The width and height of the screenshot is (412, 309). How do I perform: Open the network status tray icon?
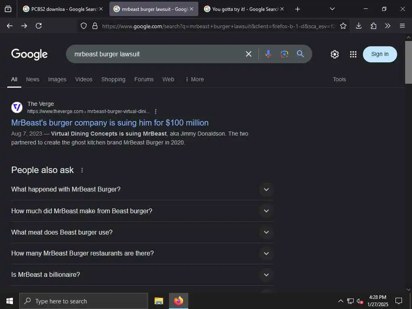[x=350, y=301]
